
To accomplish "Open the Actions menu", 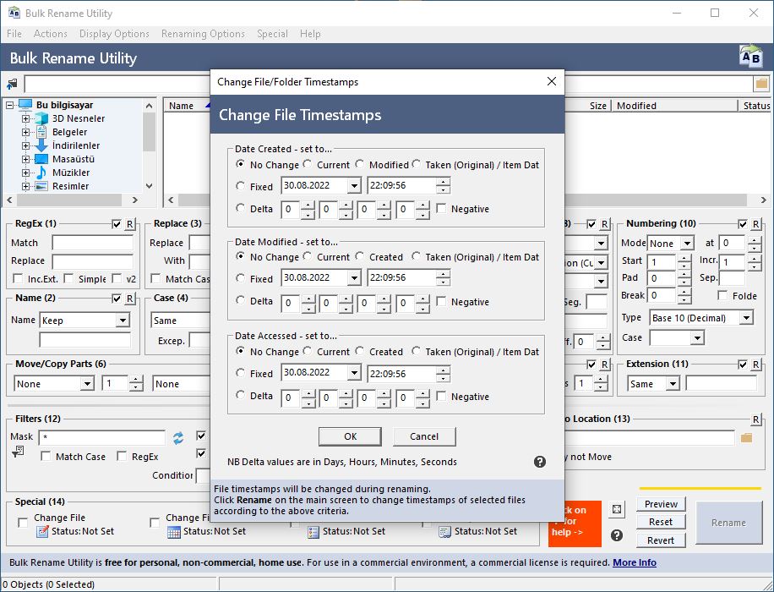I will pos(51,34).
